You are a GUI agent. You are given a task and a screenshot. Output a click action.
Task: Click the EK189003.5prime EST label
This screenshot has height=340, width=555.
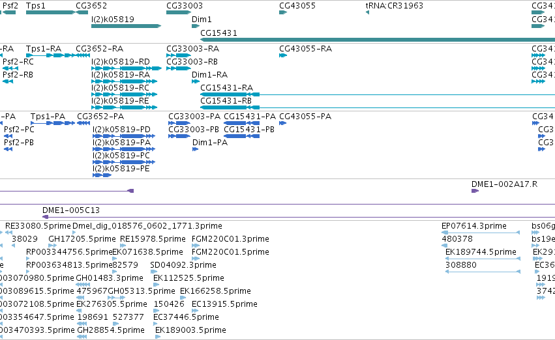(x=190, y=330)
